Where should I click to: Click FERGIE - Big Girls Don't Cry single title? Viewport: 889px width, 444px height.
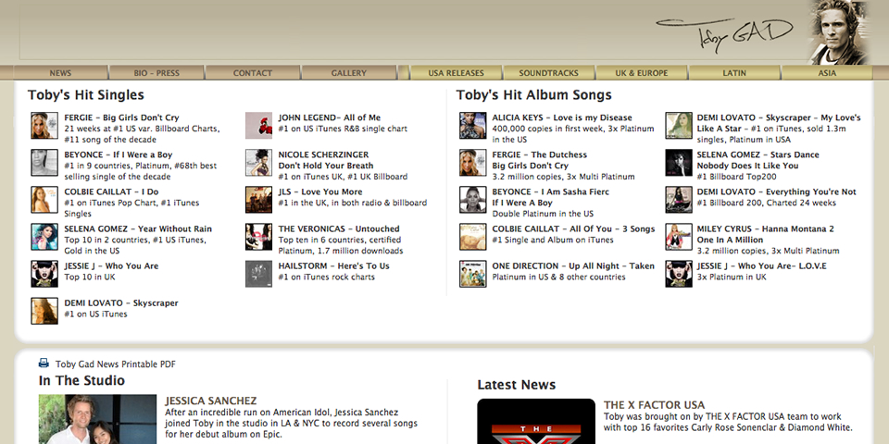[121, 117]
